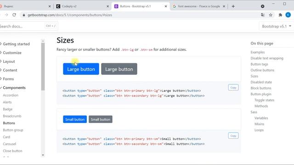Expand the Getting started section
The height and width of the screenshot is (165, 294).
(x=16, y=44)
